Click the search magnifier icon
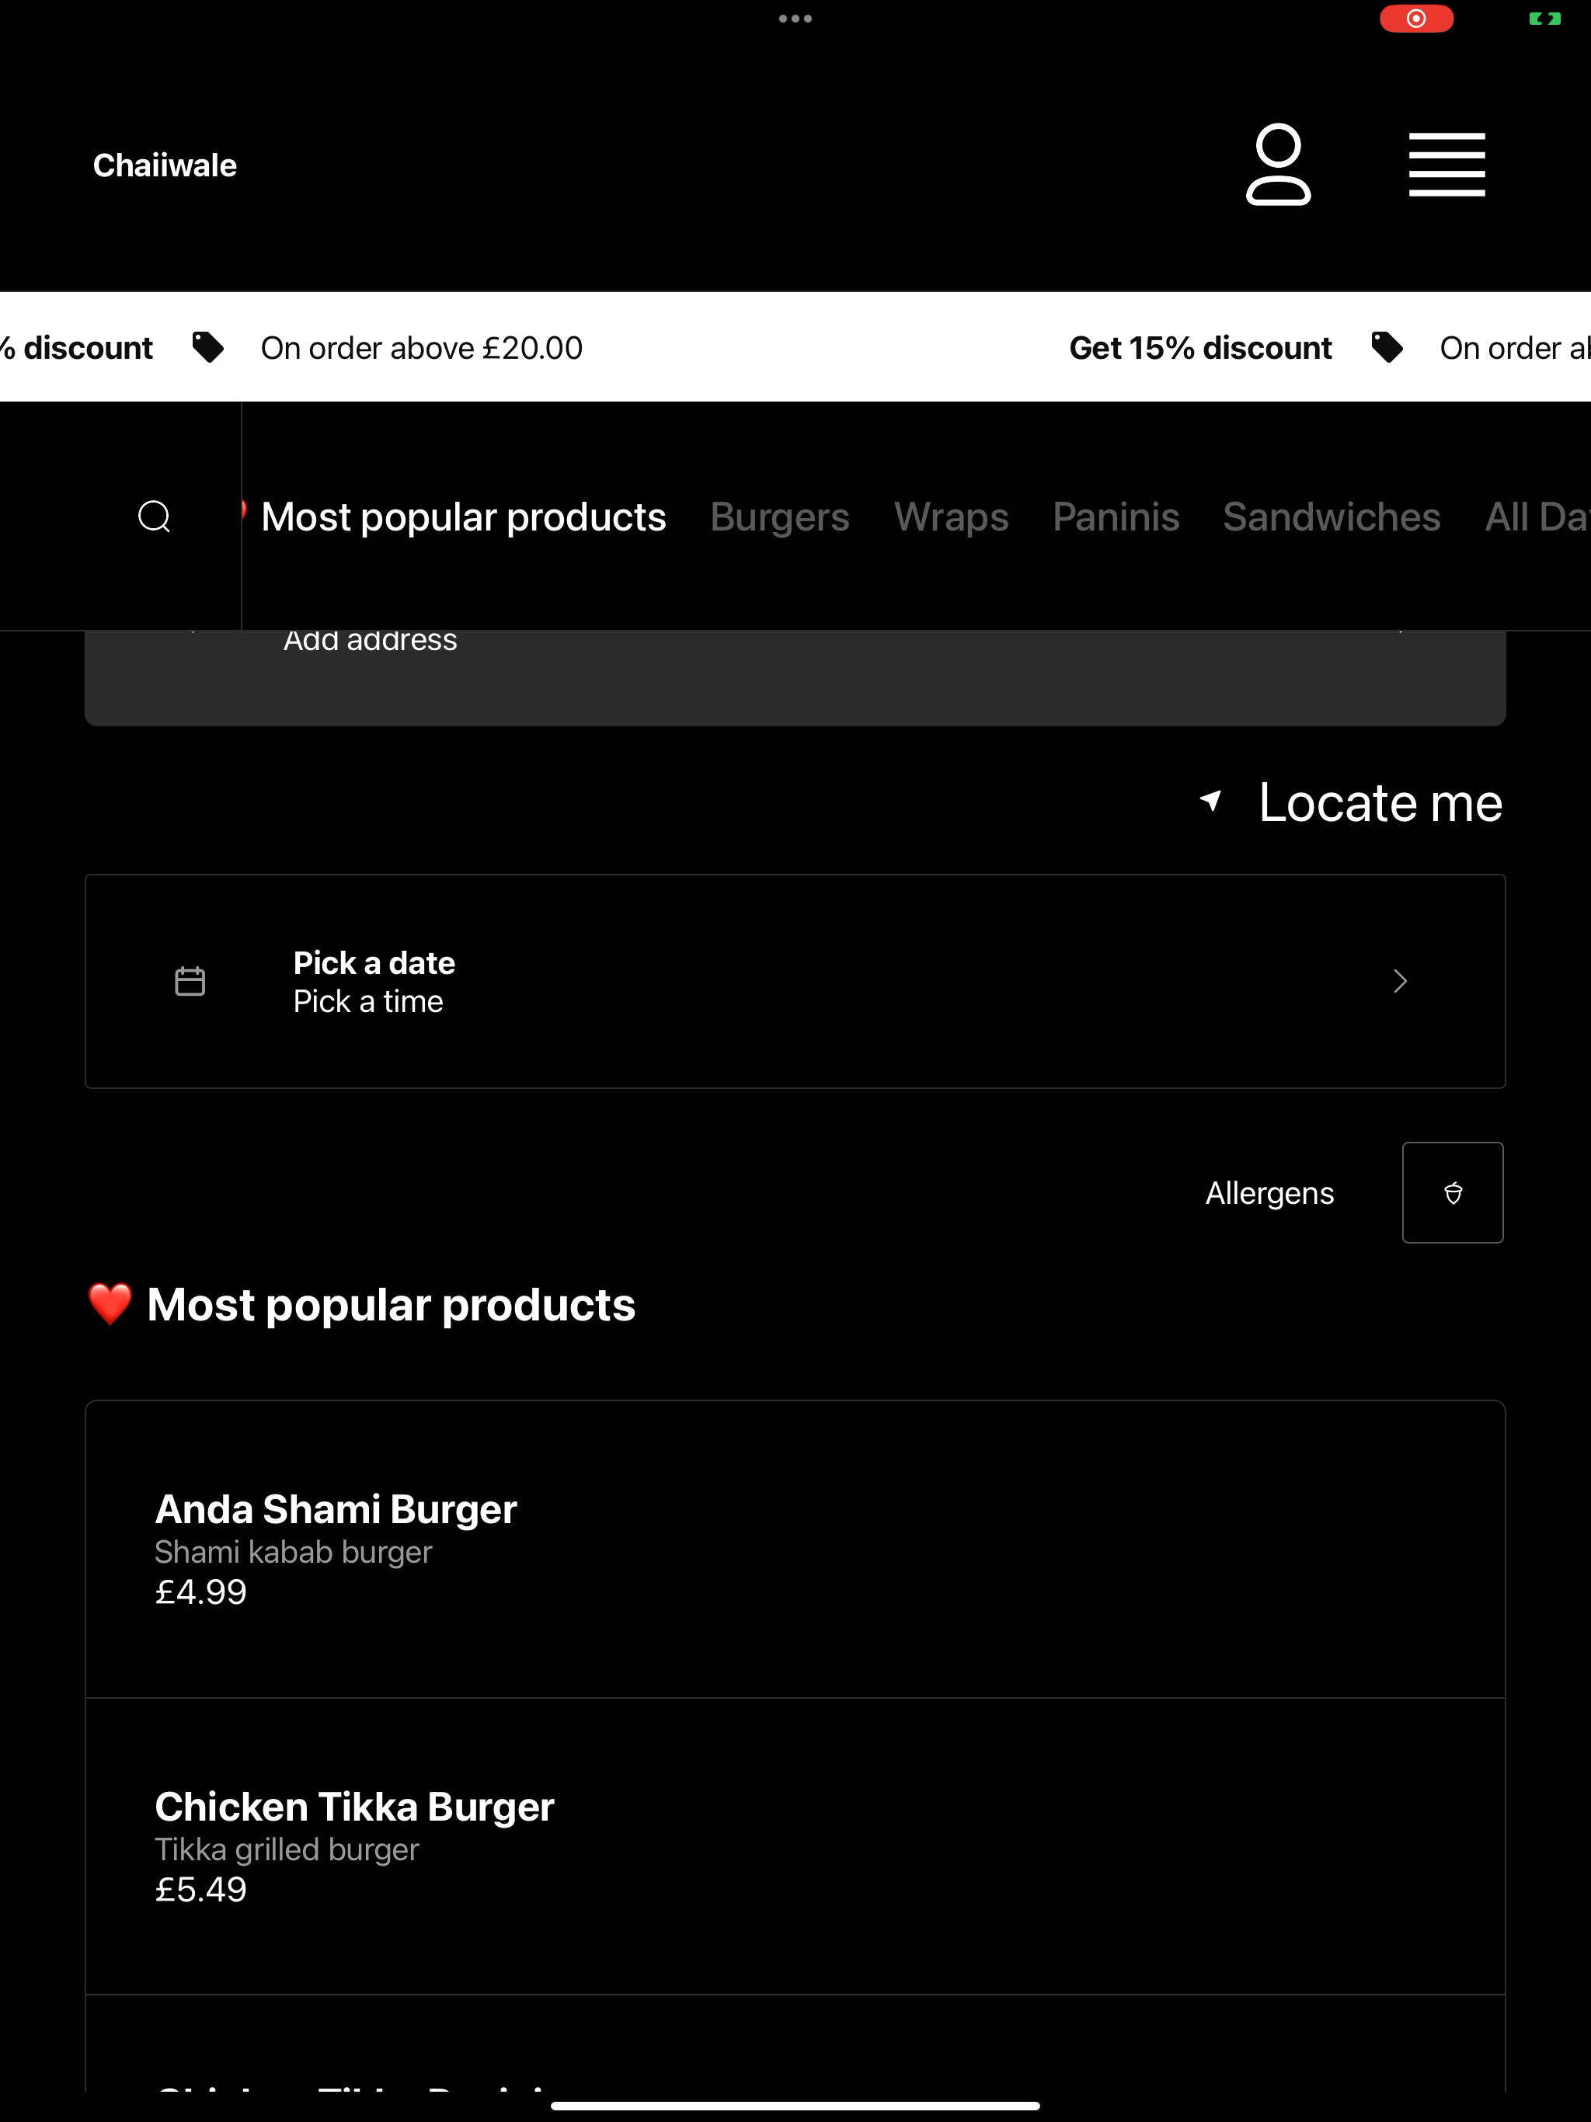The image size is (1591, 2122). [155, 517]
